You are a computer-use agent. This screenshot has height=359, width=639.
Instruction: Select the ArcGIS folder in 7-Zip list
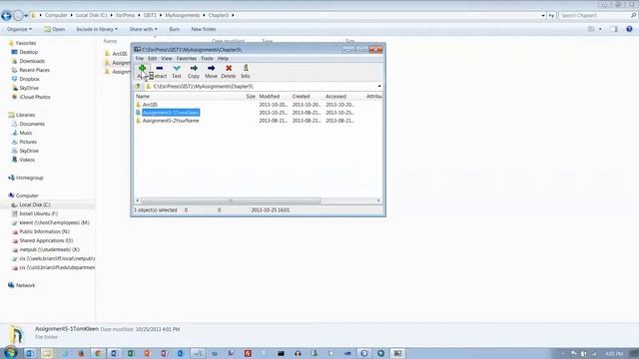click(x=150, y=105)
